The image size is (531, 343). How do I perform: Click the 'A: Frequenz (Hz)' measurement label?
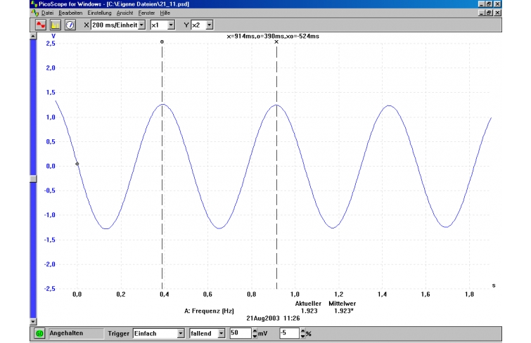pyautogui.click(x=209, y=311)
